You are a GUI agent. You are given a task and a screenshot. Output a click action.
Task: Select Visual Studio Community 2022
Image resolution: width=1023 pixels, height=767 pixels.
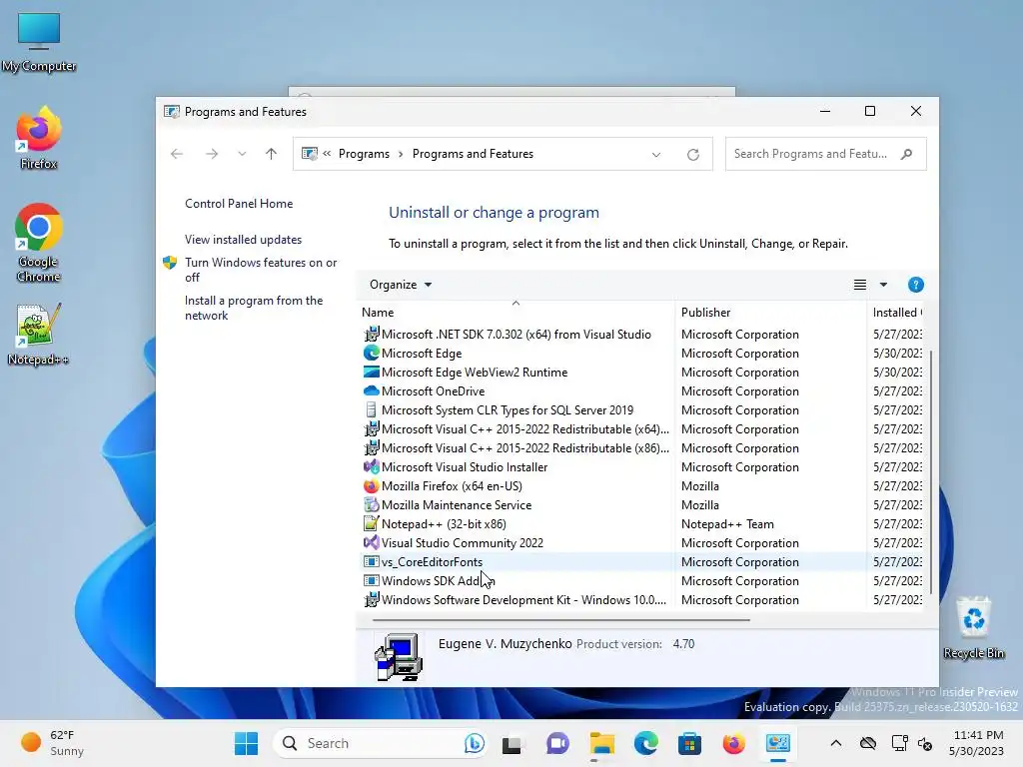point(642,542)
